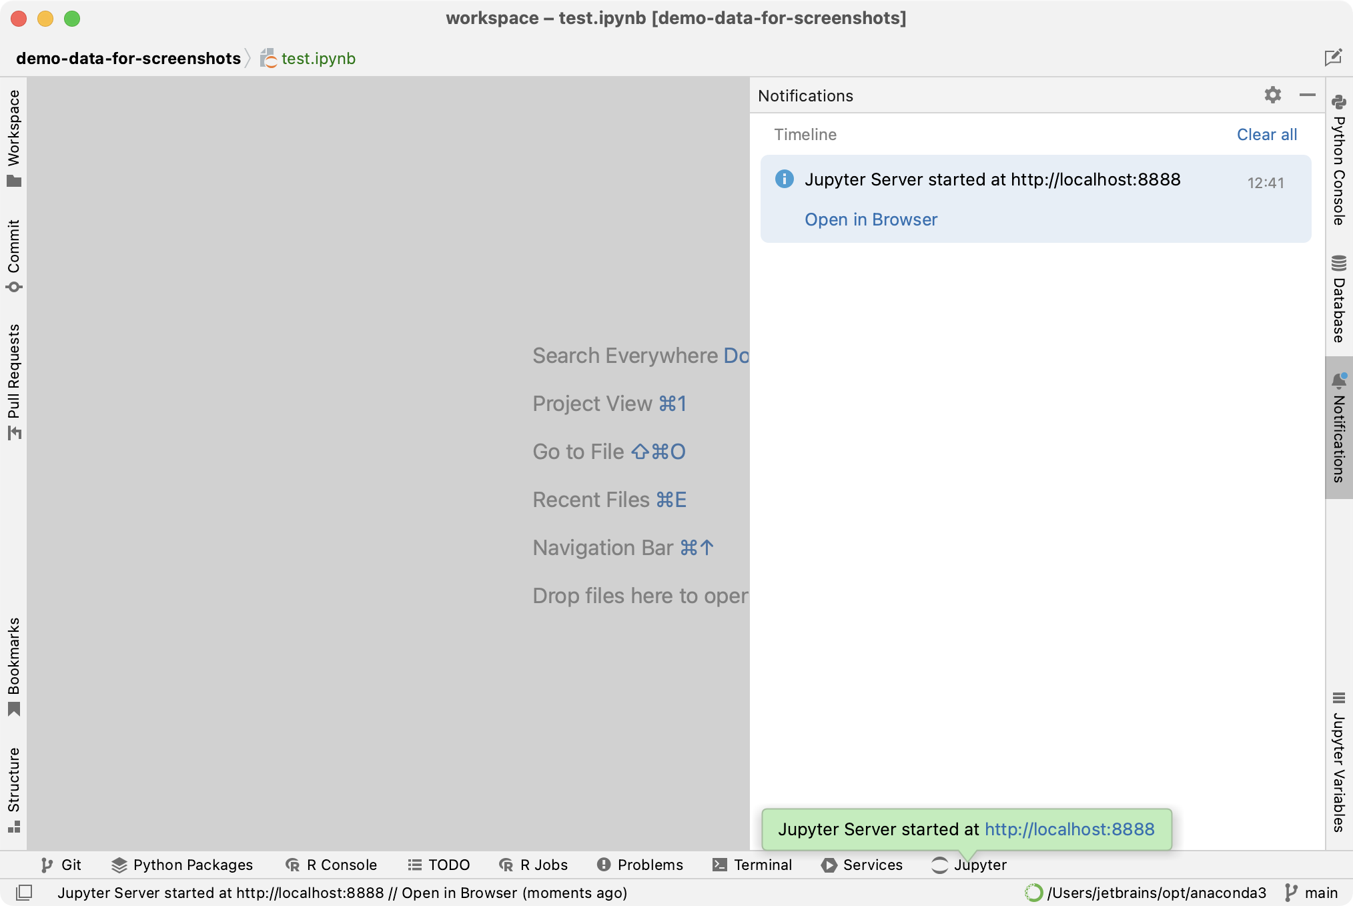Open Jupyter Server in Browser

[x=871, y=219]
